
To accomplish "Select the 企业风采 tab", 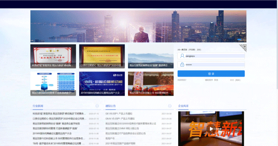I will tap(183, 106).
